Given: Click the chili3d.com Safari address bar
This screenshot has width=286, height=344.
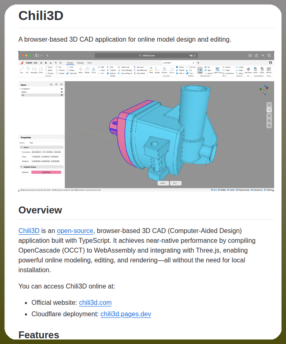Looking at the screenshot, I should (146, 55).
